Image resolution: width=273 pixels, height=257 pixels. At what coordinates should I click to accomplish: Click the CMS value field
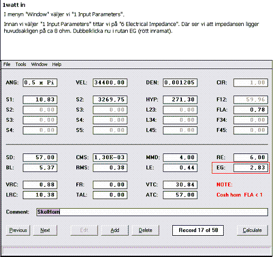coord(110,158)
